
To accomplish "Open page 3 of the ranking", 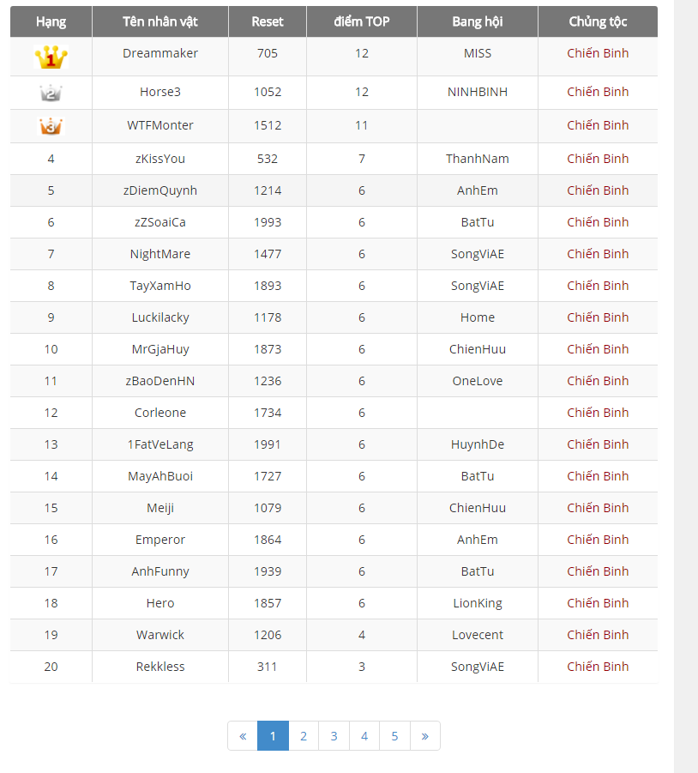I will [x=334, y=735].
